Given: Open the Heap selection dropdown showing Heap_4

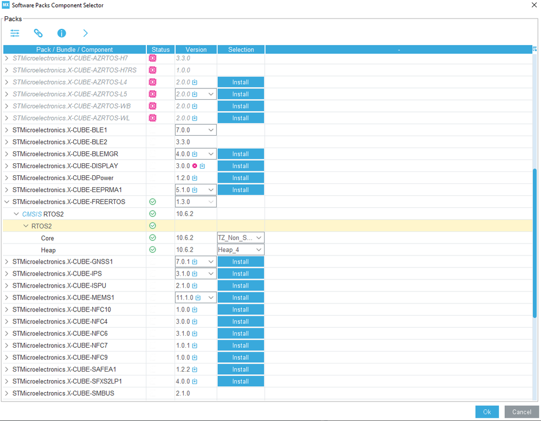Looking at the screenshot, I should pyautogui.click(x=241, y=250).
